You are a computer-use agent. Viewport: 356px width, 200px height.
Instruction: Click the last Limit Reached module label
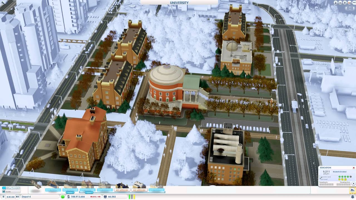(x=156, y=190)
